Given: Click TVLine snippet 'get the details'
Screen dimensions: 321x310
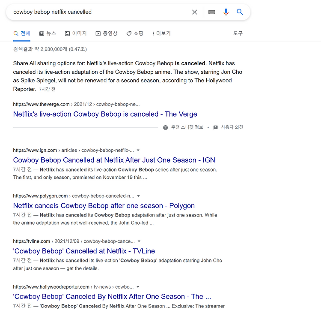Looking at the screenshot, I should coord(83,268).
